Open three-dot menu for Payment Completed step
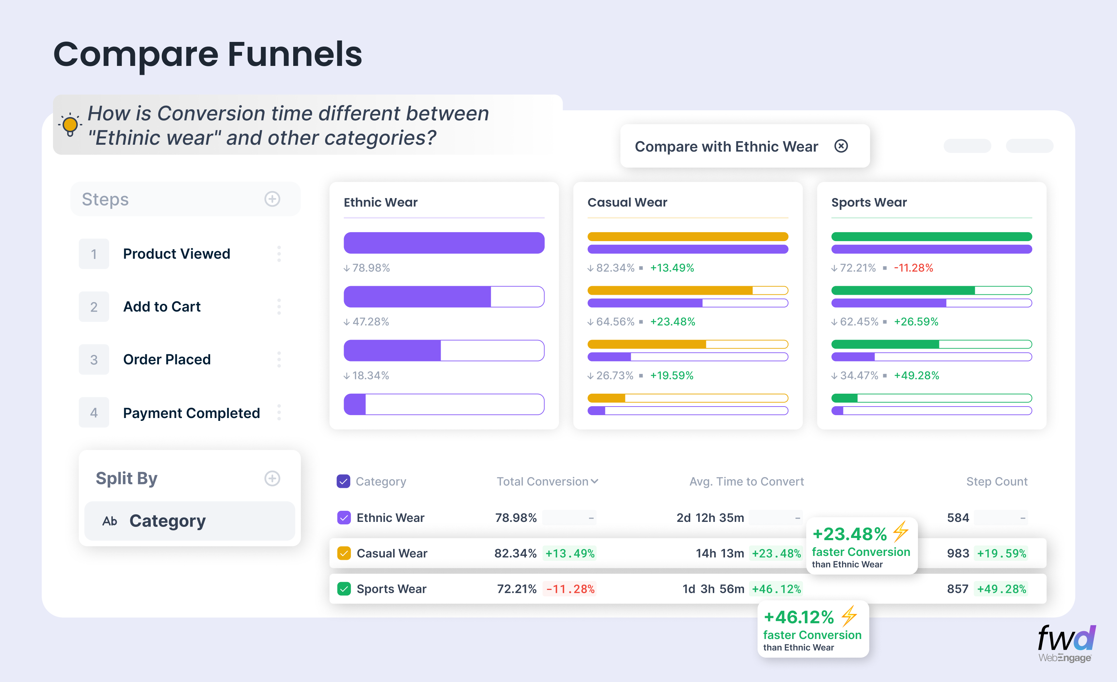 [279, 413]
